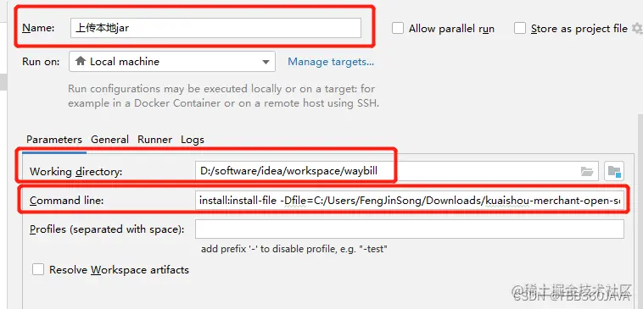The width and height of the screenshot is (643, 309).
Task: Click the select project module icon button
Action: pos(614,172)
